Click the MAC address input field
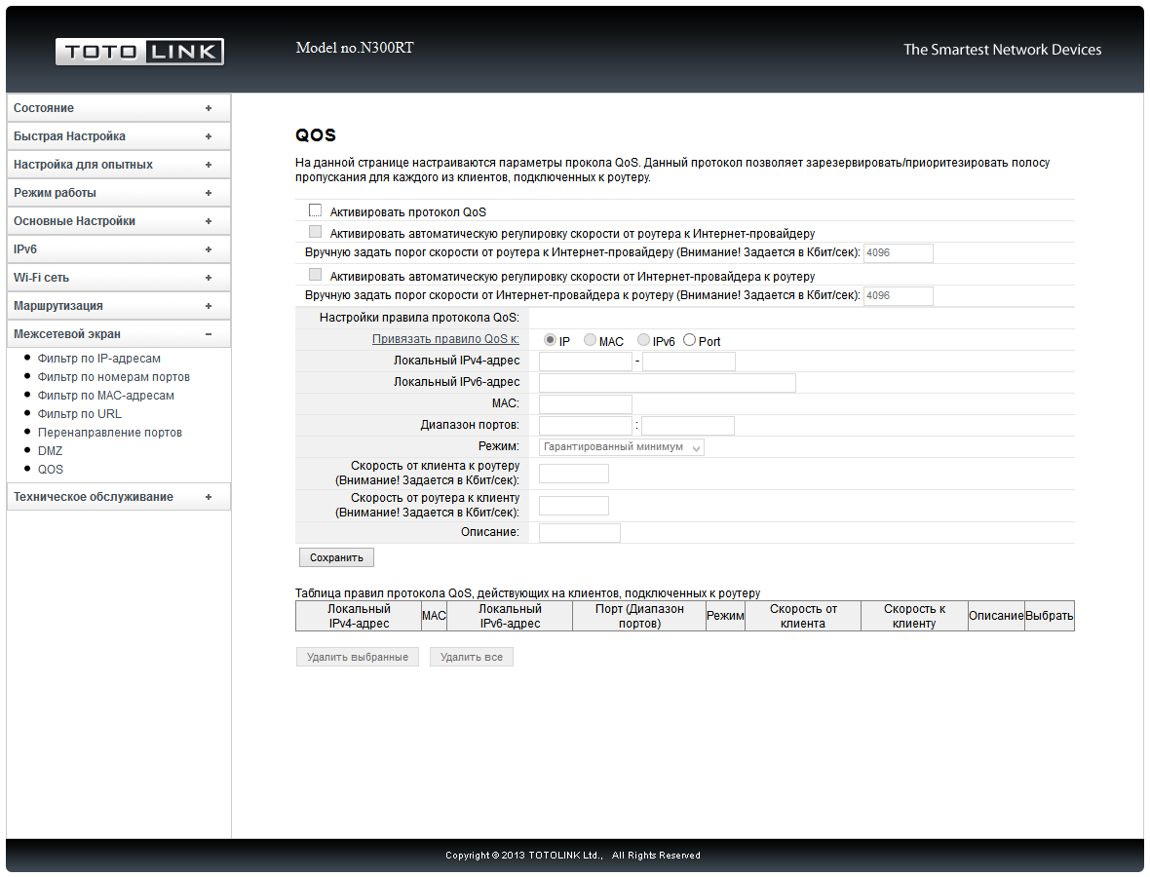 [586, 404]
